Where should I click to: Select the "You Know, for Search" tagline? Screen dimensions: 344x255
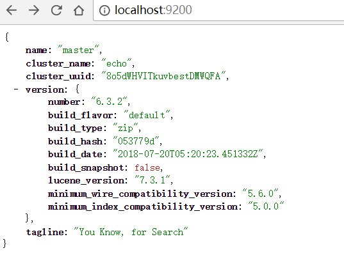coord(131,231)
